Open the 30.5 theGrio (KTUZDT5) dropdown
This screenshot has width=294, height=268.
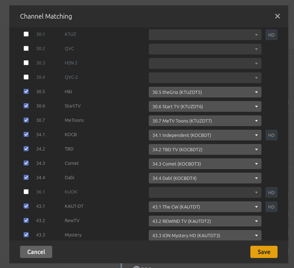click(205, 93)
